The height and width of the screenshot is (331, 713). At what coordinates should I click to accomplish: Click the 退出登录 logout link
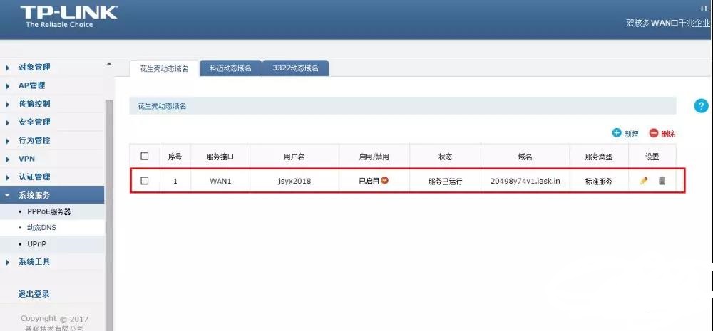34,294
